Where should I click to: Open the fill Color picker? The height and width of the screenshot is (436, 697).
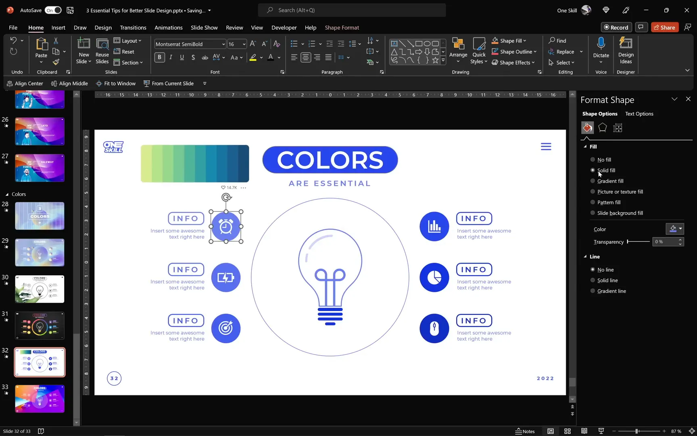(x=674, y=229)
